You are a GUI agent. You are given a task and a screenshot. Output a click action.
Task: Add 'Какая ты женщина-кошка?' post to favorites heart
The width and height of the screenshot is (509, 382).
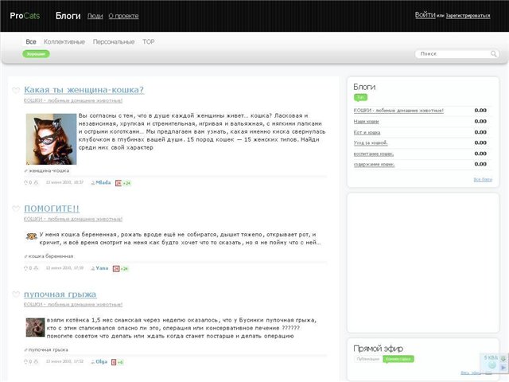16,90
